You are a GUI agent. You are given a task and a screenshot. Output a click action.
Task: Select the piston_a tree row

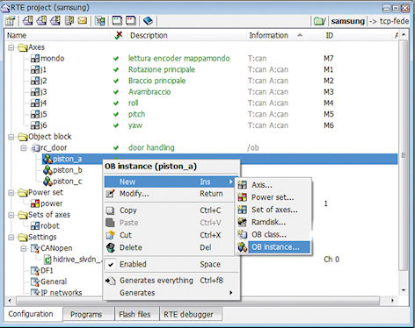[220, 159]
